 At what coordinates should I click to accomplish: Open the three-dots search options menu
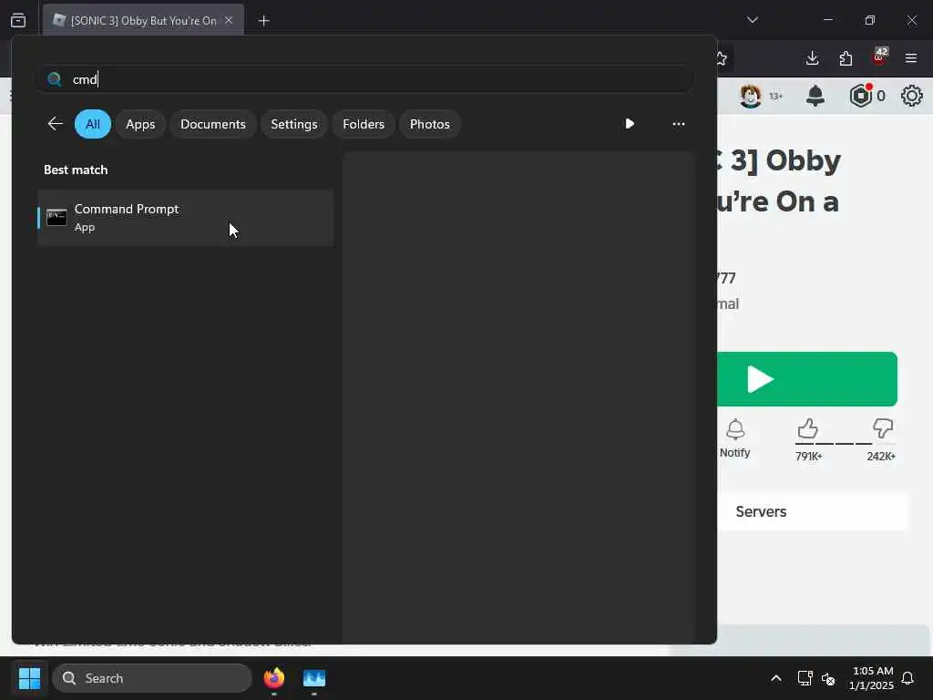678,124
